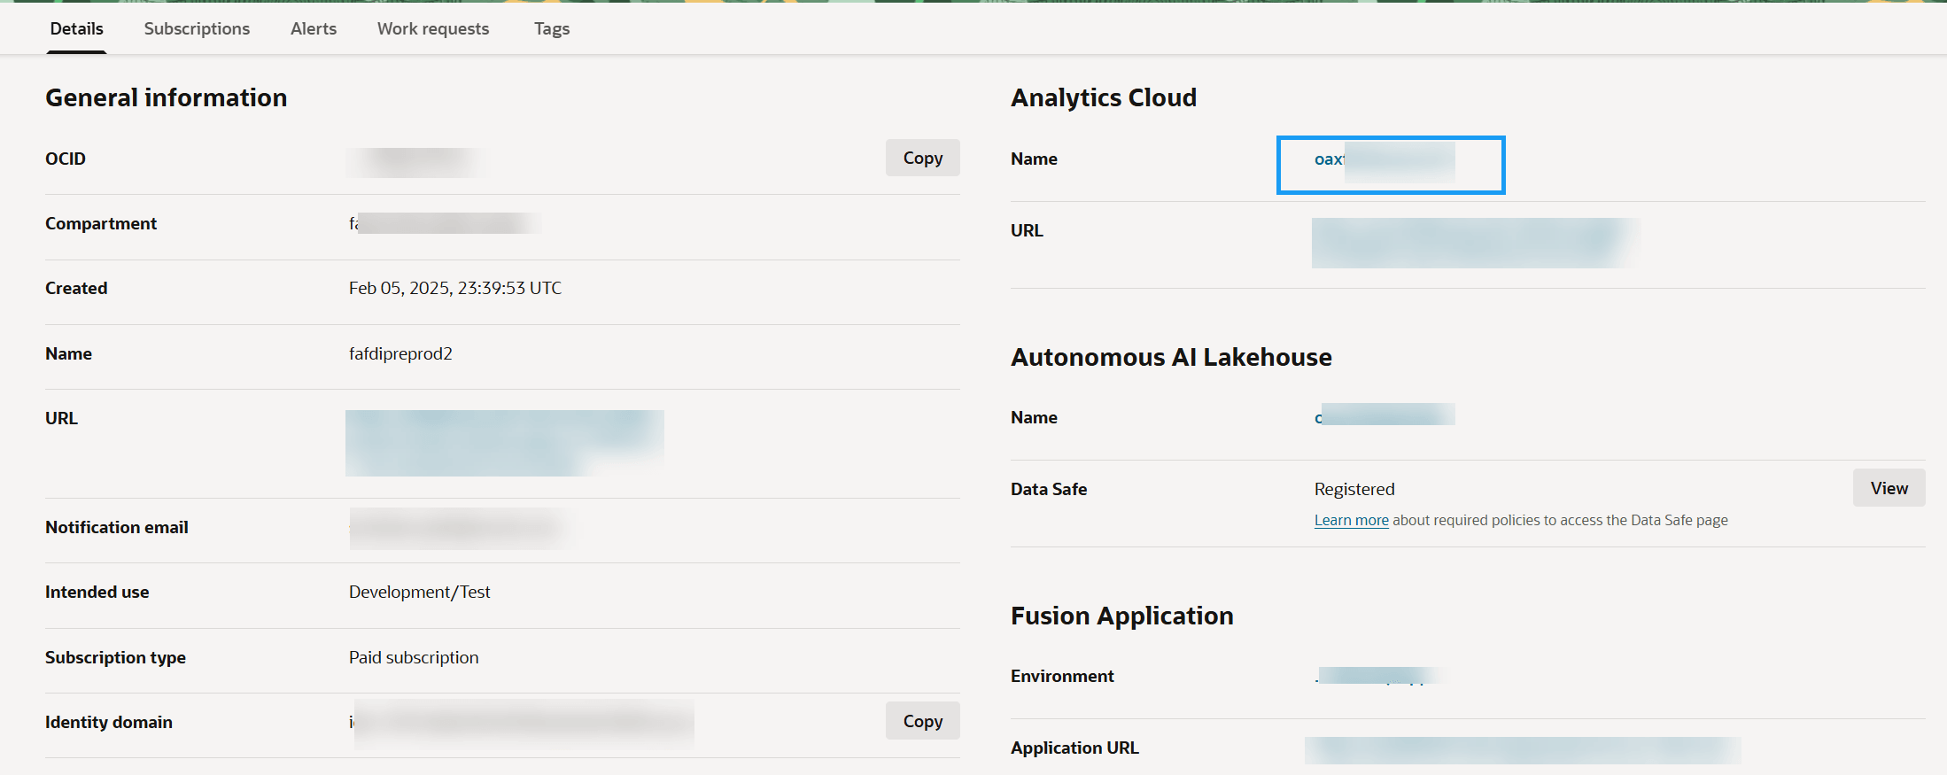Open the Subscriptions tab
This screenshot has height=775, width=1947.
(x=197, y=28)
